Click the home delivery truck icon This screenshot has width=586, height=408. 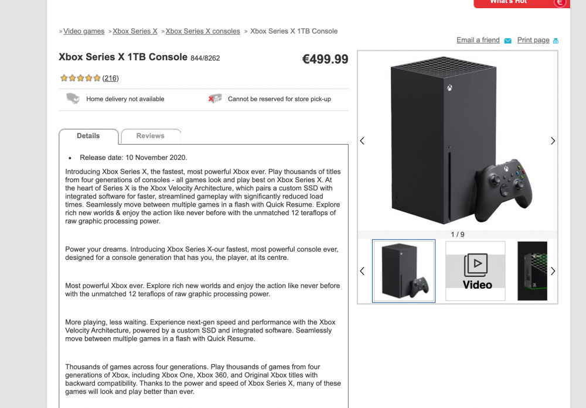(x=73, y=98)
